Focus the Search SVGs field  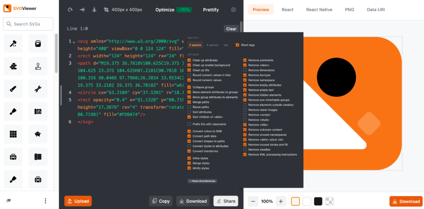pos(28,24)
